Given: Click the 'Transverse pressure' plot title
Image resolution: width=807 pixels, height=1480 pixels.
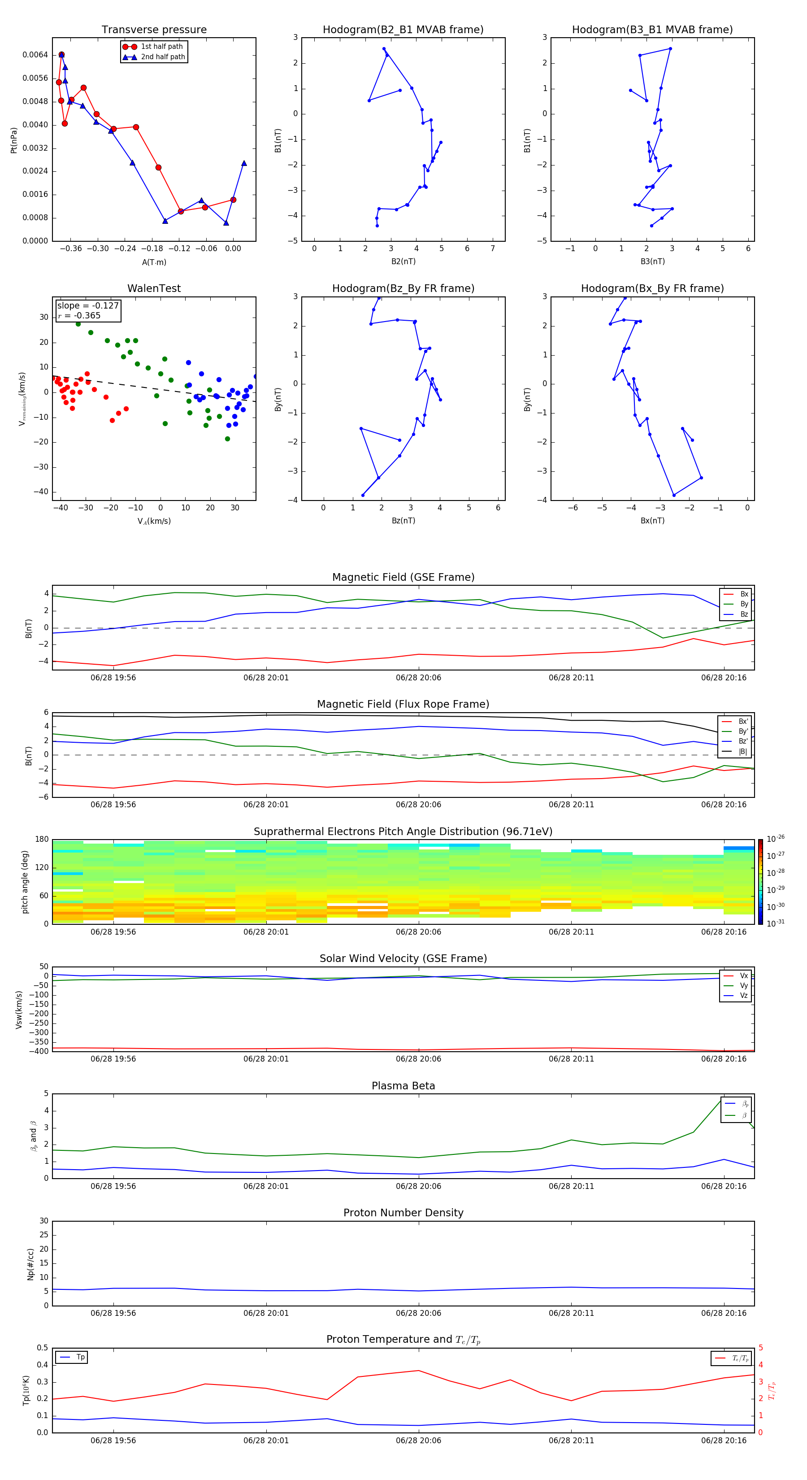Looking at the screenshot, I should [x=154, y=30].
